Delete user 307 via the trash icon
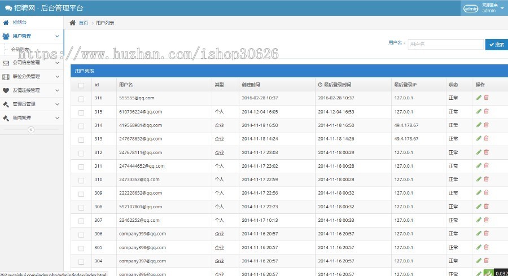This screenshot has width=508, height=276. click(487, 220)
